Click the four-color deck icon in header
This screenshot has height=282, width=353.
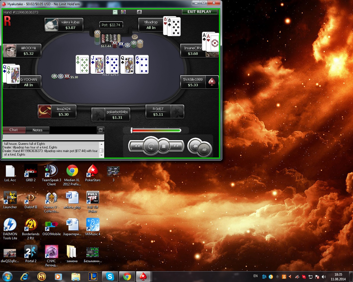click(123, 12)
